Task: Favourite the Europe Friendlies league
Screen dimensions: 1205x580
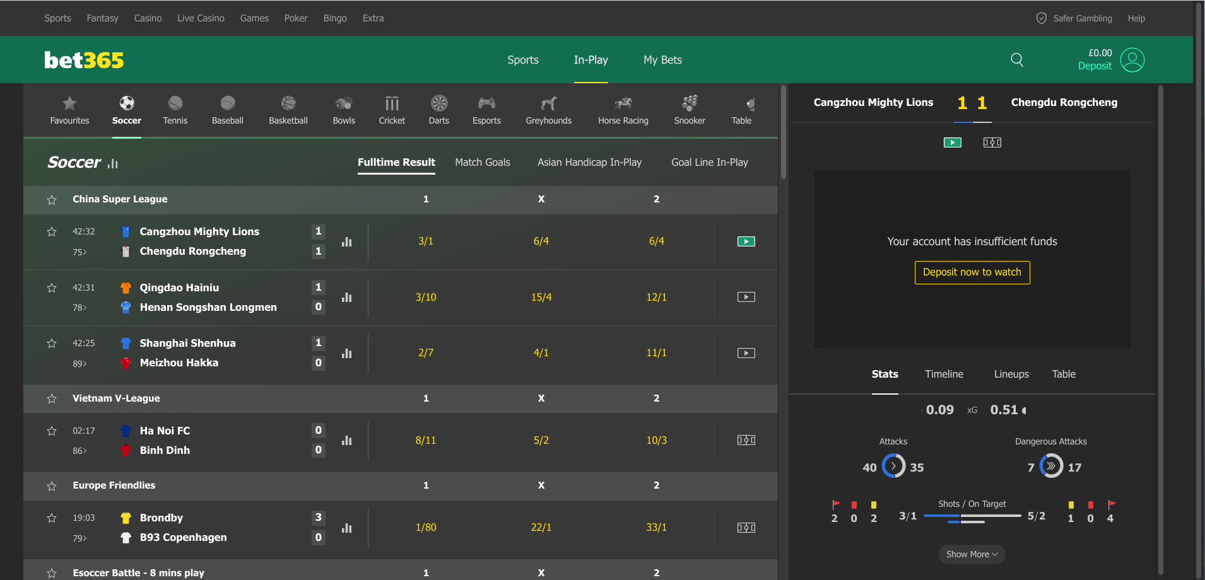Action: click(x=52, y=486)
